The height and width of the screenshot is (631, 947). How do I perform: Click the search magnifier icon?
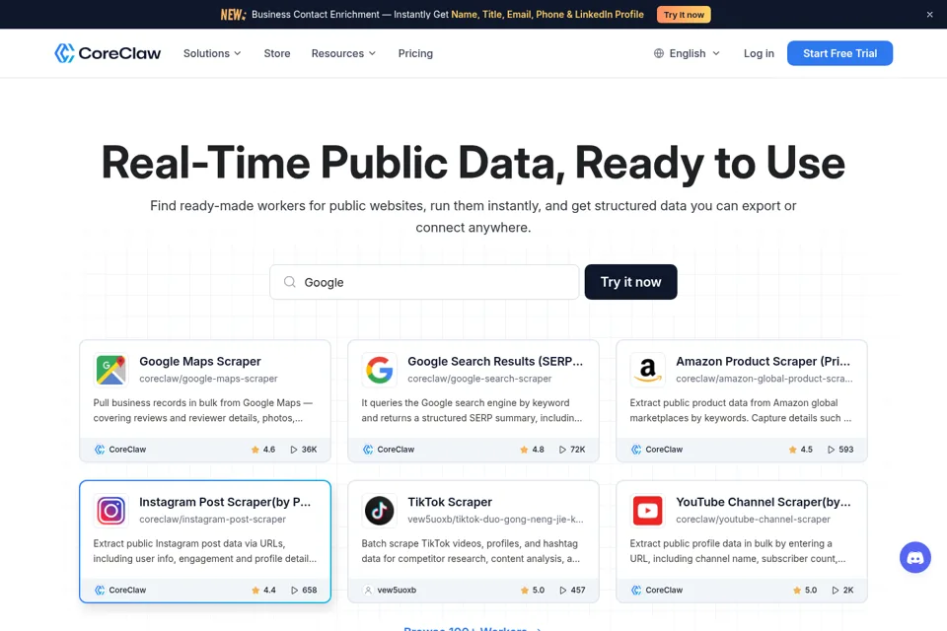(290, 282)
